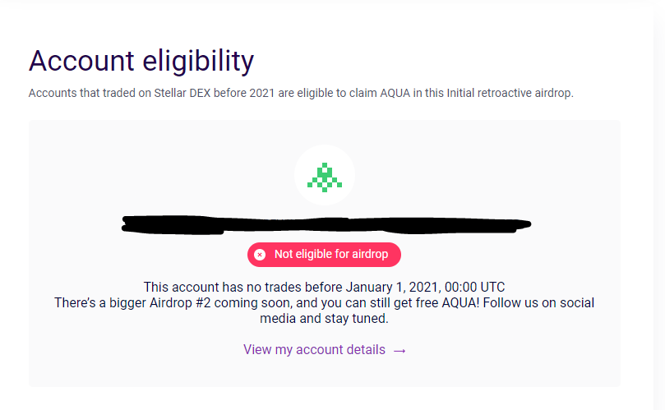Click the Not eligible for airdrop badge
665x410 pixels.
325,255
